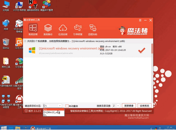Screen dimensions: 176x130
Task: Click the 搜索镜像 (Search Image) button
Action: coord(129,106)
